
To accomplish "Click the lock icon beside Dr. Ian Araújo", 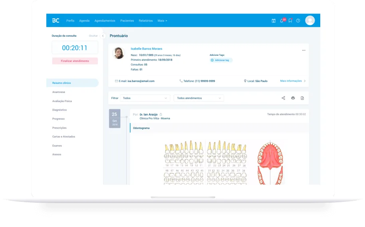I will [x=161, y=114].
